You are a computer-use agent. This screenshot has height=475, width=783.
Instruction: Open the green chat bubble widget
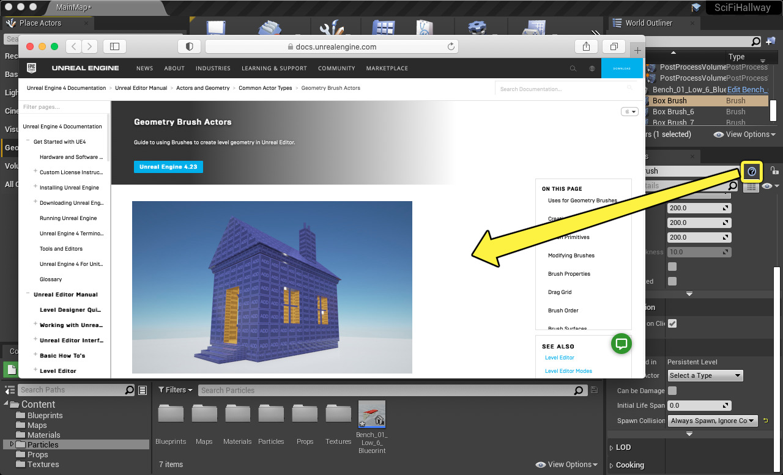point(622,344)
